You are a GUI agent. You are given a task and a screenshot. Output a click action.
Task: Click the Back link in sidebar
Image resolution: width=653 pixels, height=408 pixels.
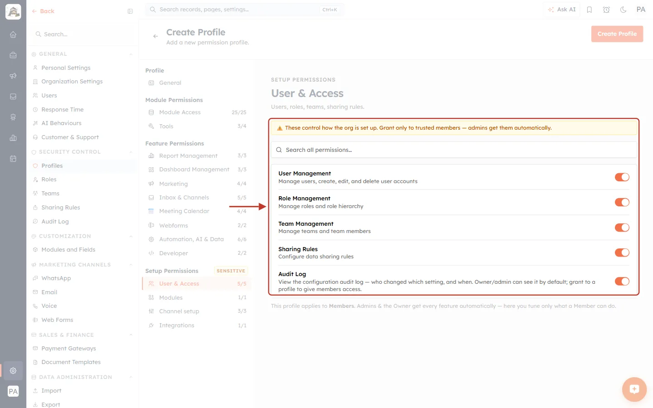click(x=43, y=11)
